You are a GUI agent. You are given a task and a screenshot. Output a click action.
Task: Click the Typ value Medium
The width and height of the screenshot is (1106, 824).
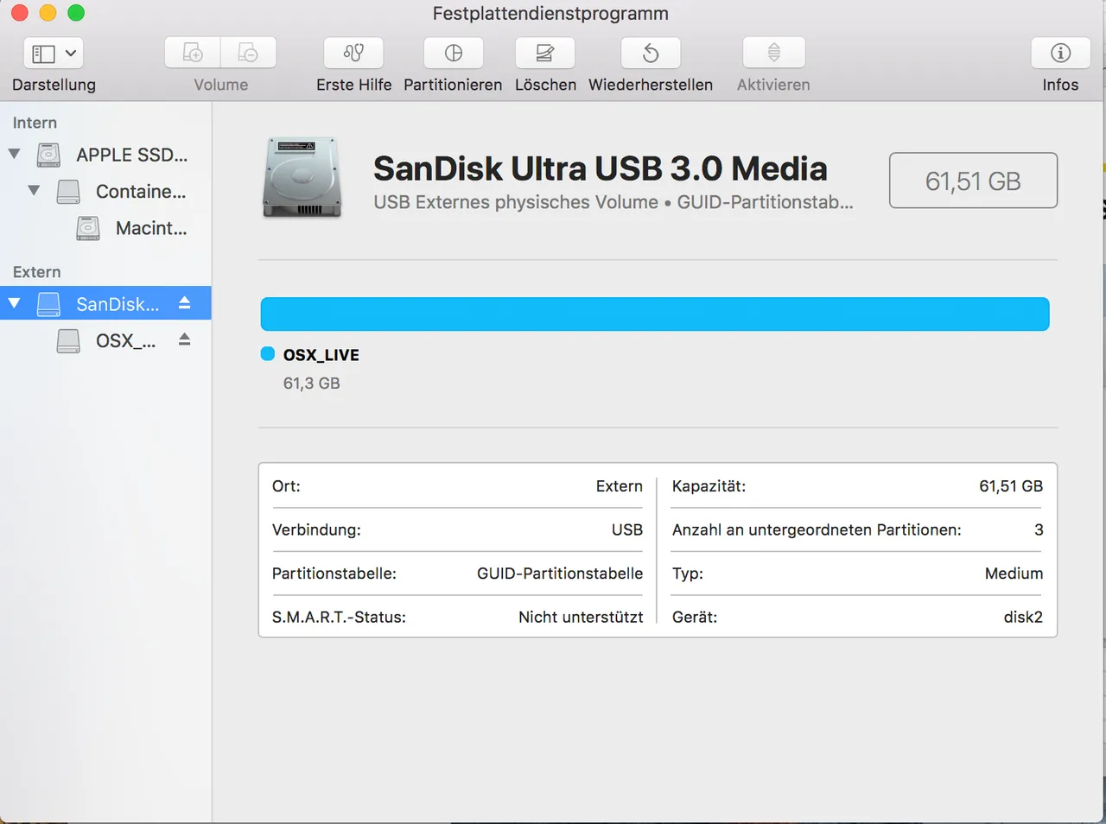point(1014,574)
